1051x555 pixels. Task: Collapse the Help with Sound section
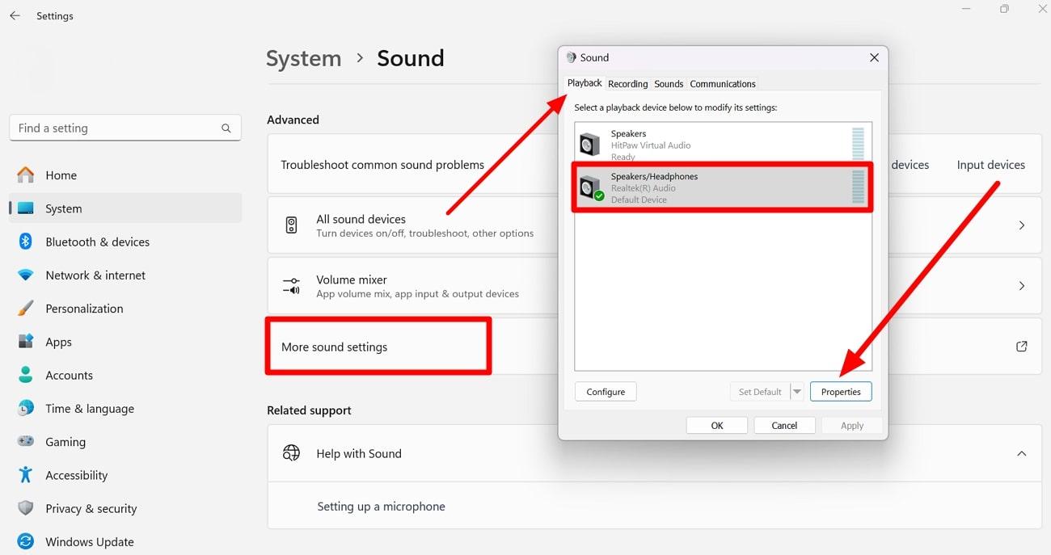tap(1021, 453)
